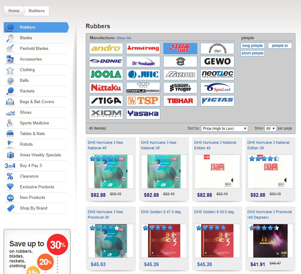Deselect the highlighted DHS manufacturer logo
Image resolution: width=301 pixels, height=274 pixels.
tap(180, 48)
